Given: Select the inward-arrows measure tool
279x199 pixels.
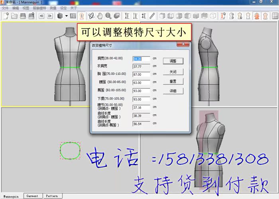Looking at the screenshot, I should click(144, 16).
